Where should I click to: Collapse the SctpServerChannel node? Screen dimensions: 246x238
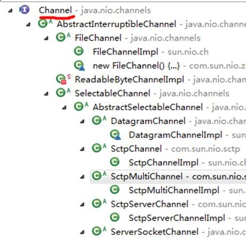click(82, 205)
